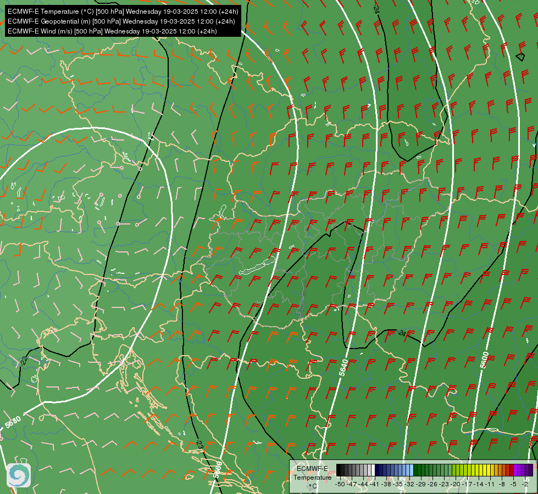Click the -23 legend tick value
Screen dimensions: 538x494
(x=445, y=484)
